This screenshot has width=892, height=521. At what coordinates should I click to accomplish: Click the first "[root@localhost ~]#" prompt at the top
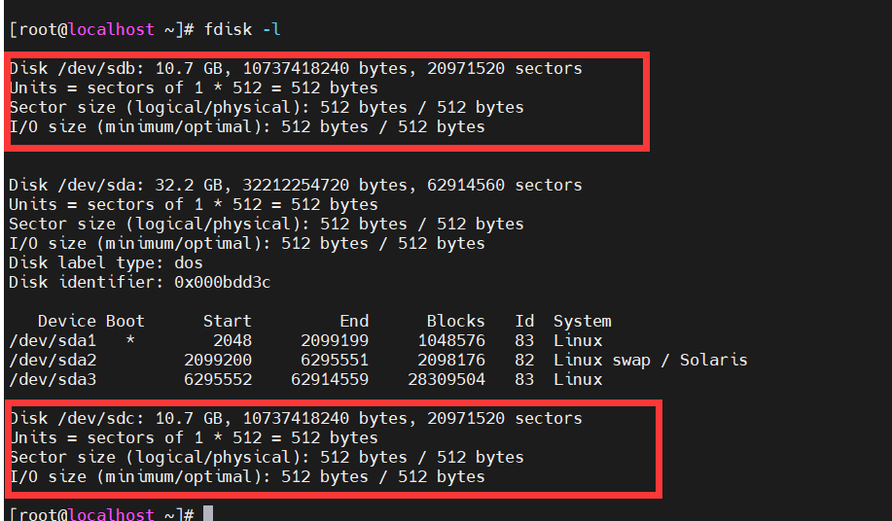tap(95, 29)
